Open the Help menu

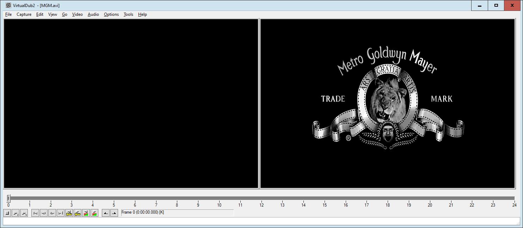point(142,14)
